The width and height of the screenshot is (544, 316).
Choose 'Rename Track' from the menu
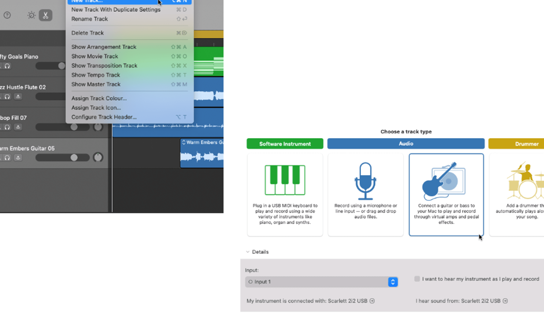(x=90, y=19)
